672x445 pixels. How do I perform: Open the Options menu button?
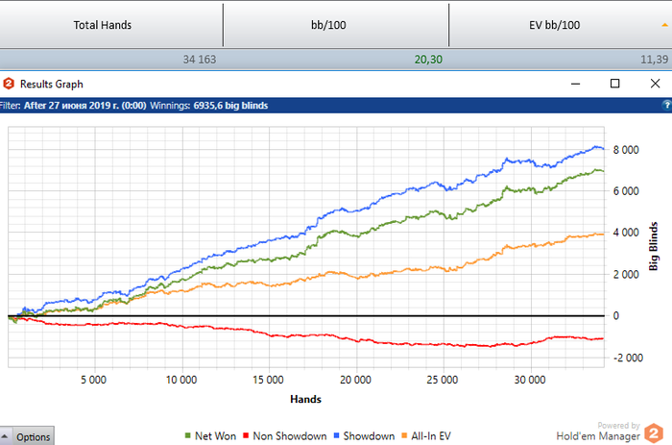[x=28, y=436]
